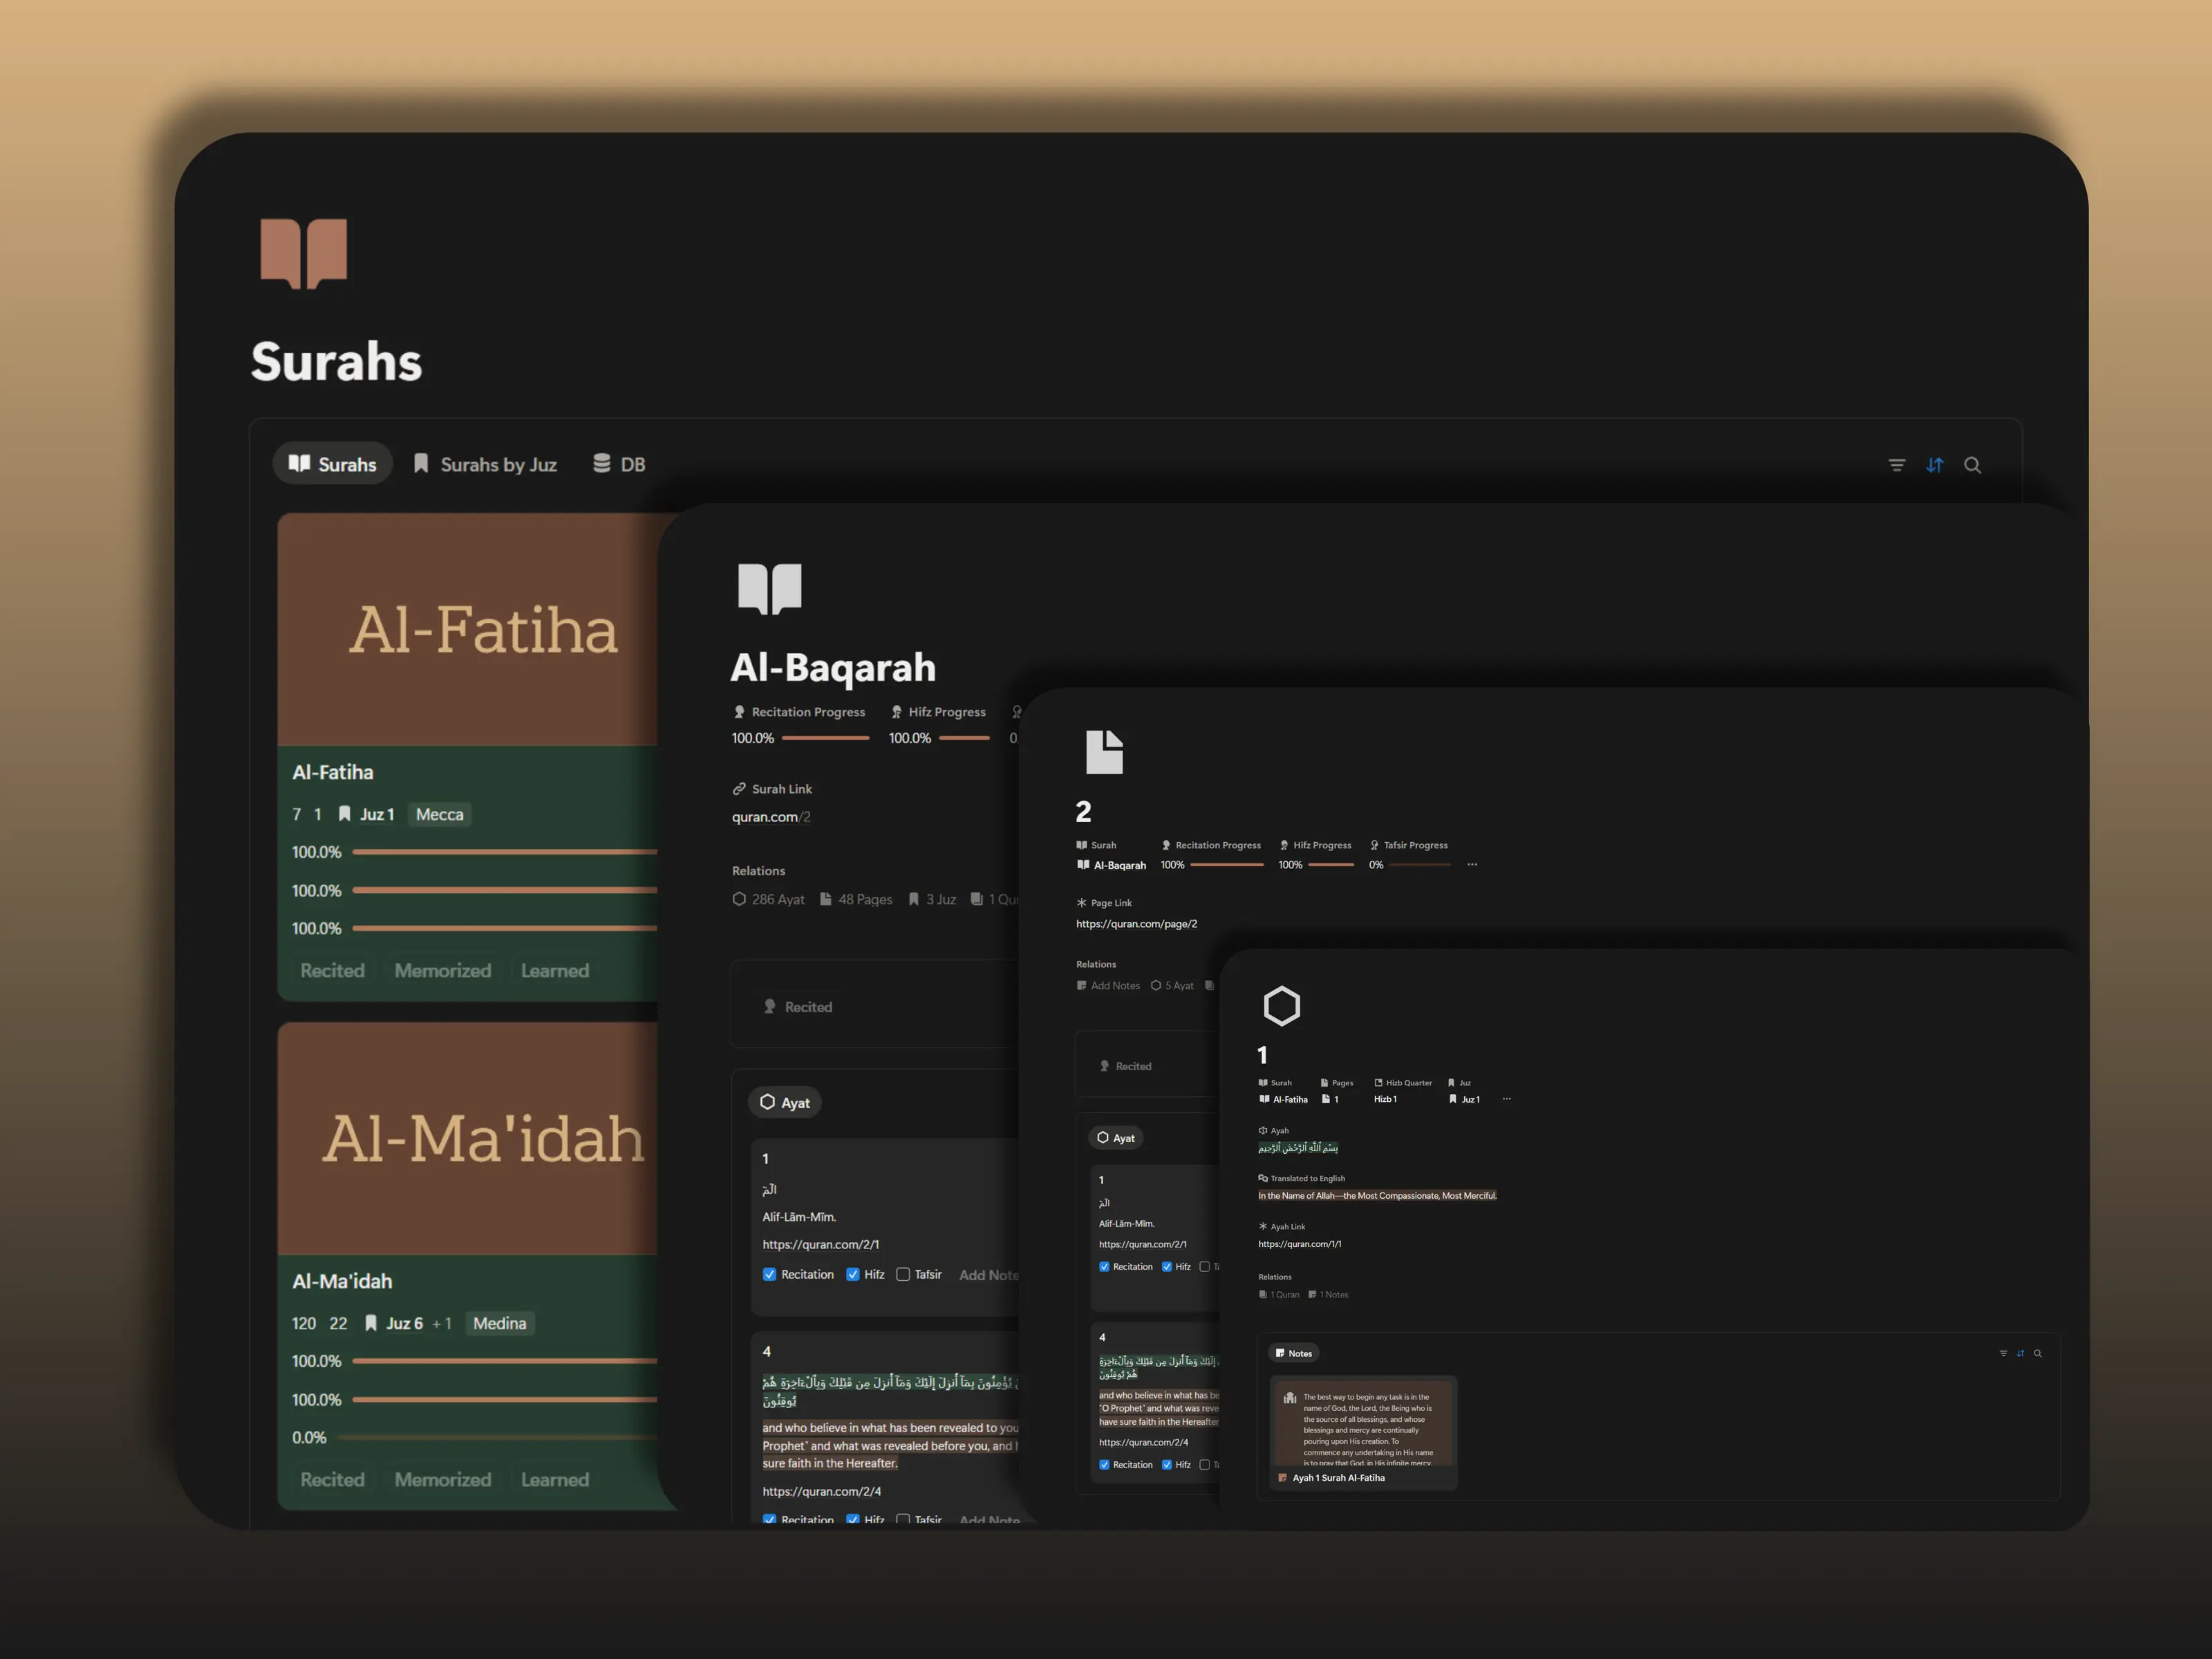Viewport: 2212px width, 1659px height.
Task: Click the search icon in Notes section
Action: click(2037, 1353)
